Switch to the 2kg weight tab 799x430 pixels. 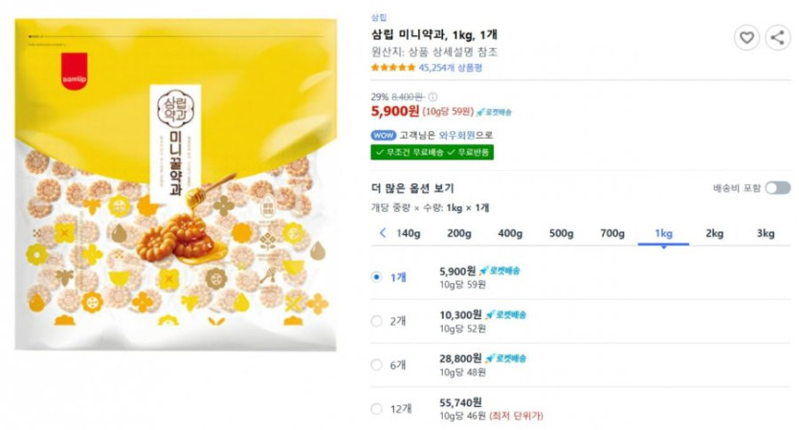click(x=715, y=233)
